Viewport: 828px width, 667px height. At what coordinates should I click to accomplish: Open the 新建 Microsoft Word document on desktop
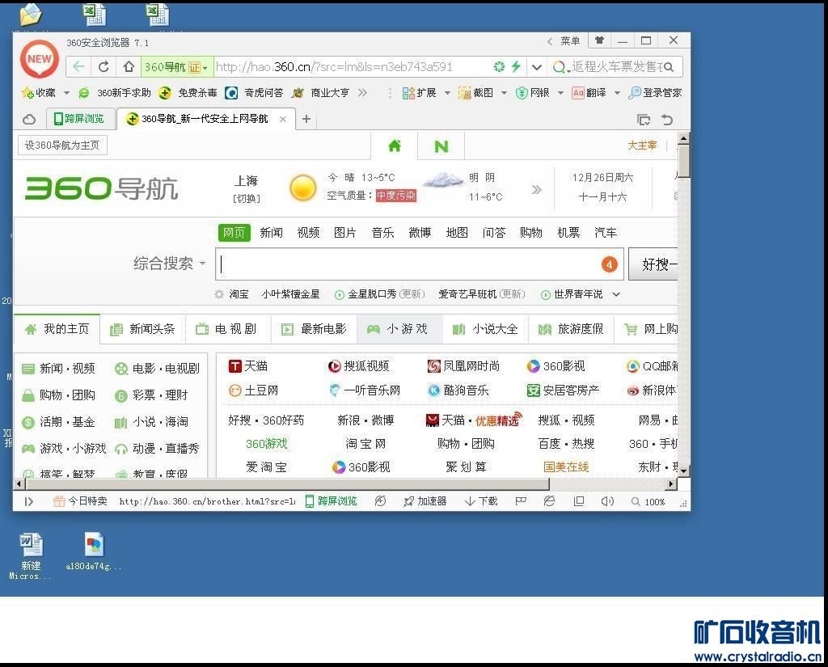pos(31,556)
